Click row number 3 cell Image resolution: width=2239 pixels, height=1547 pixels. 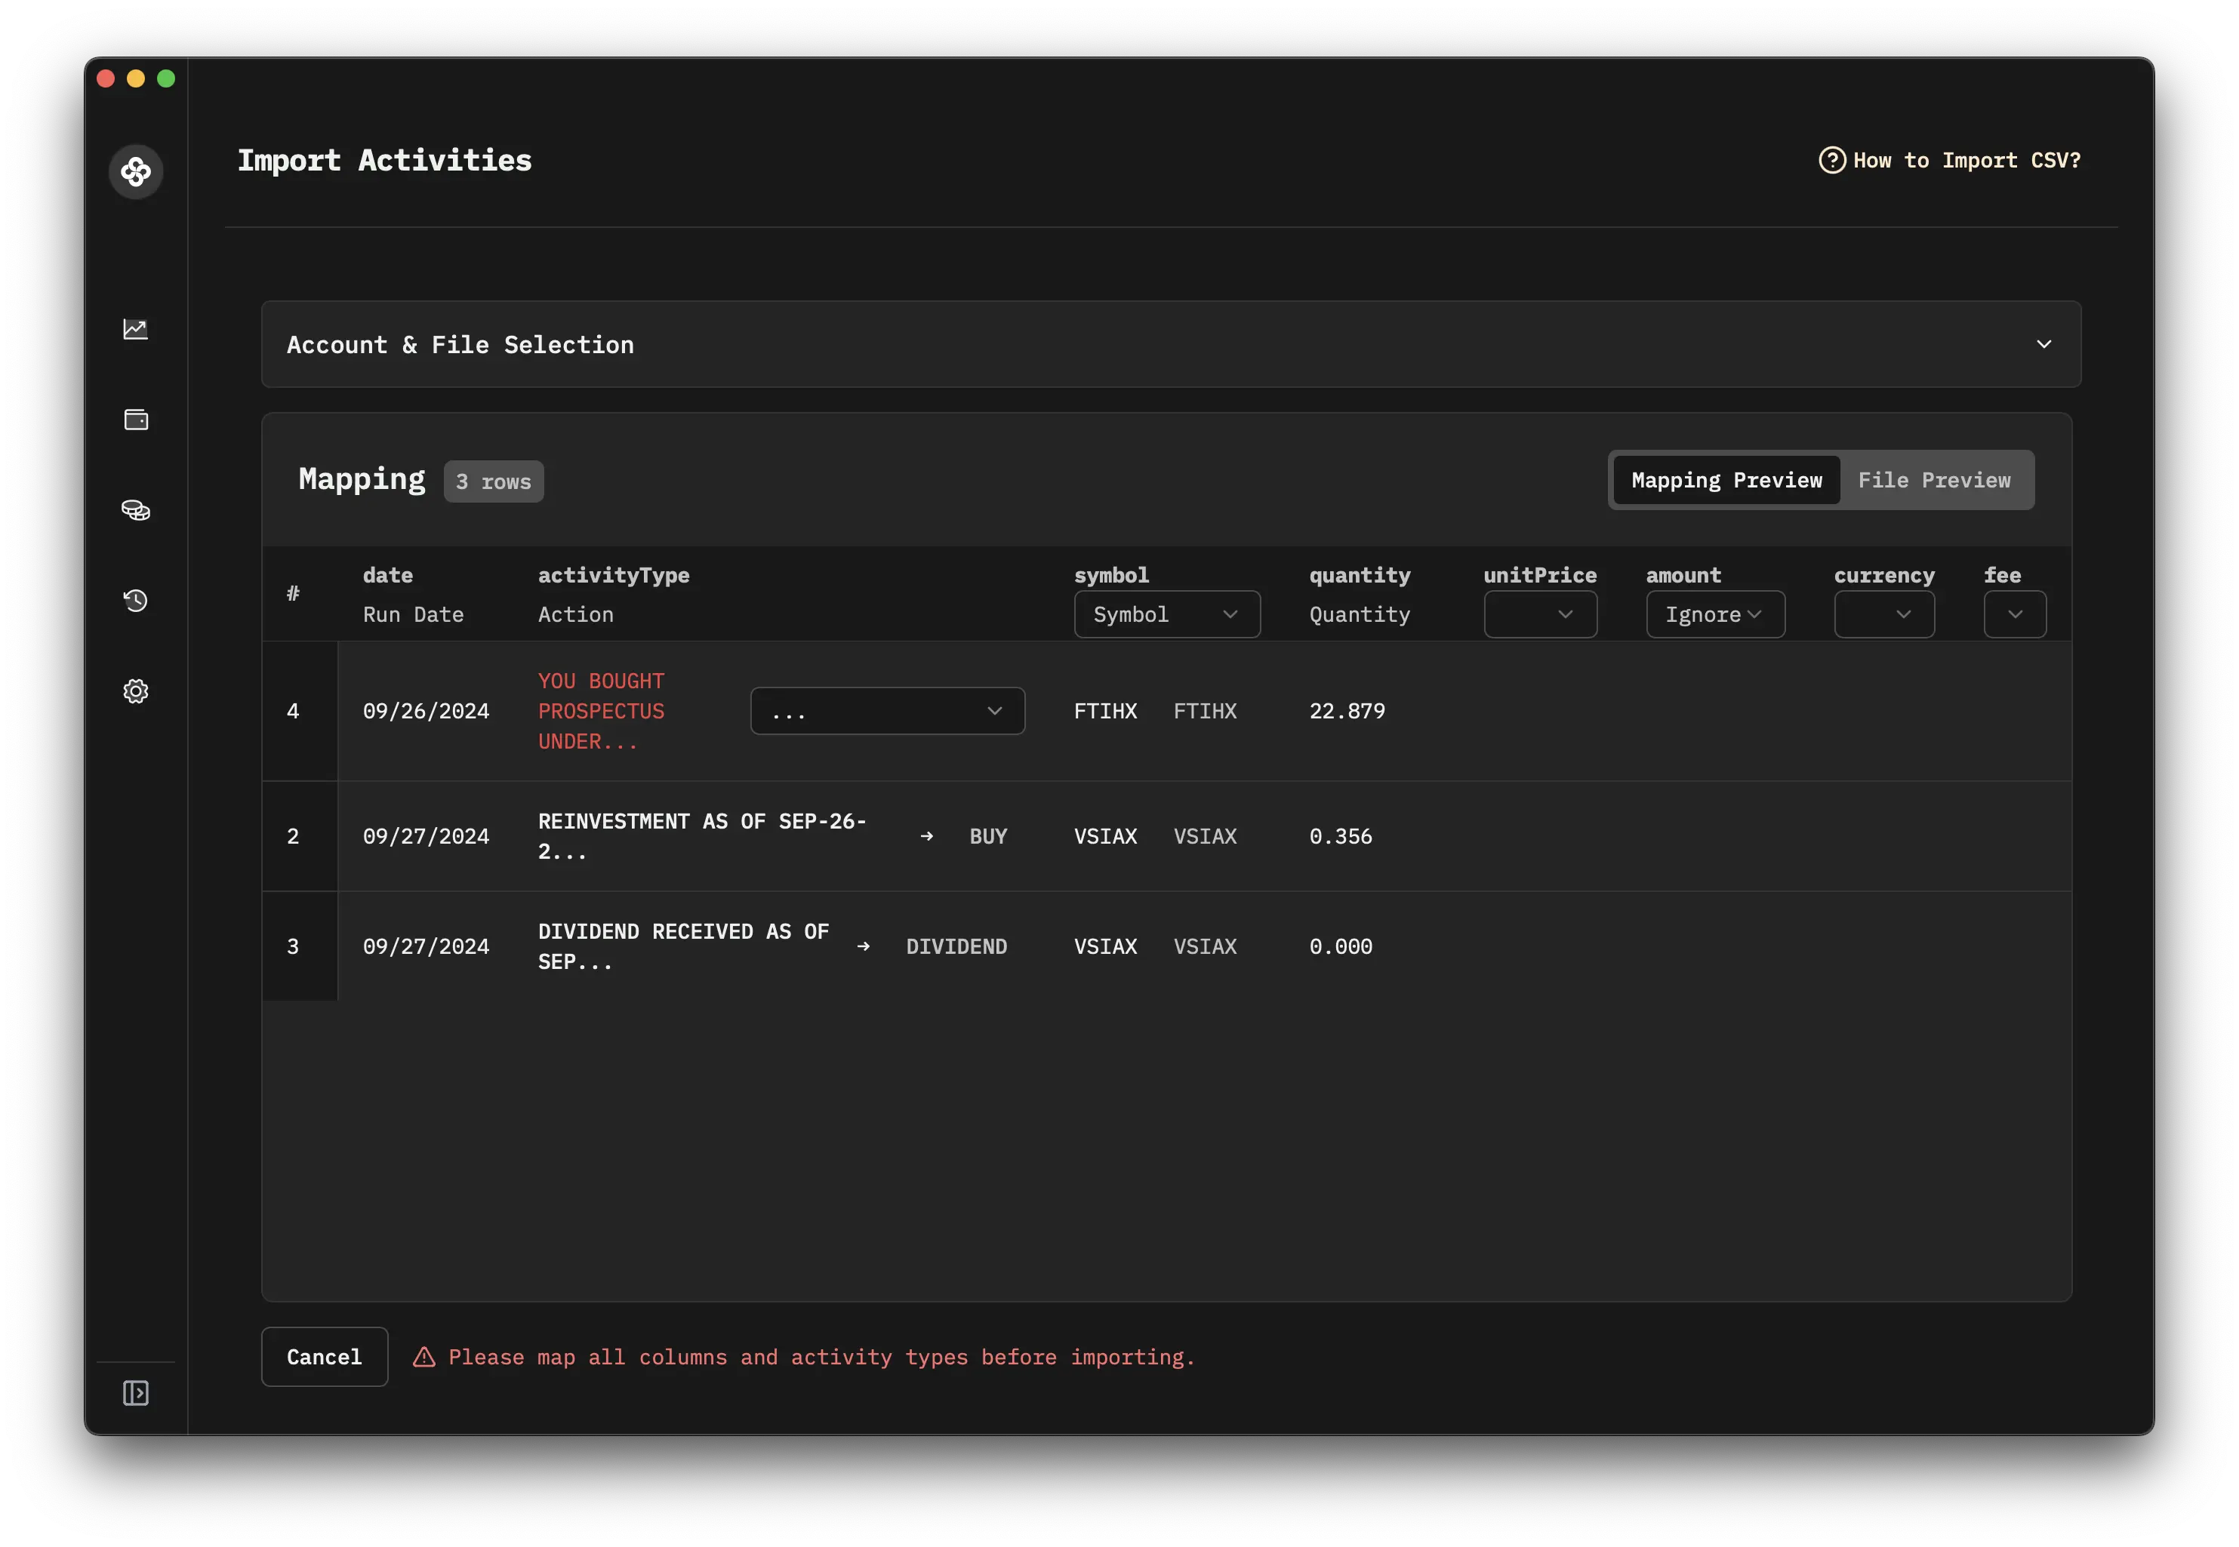click(293, 946)
